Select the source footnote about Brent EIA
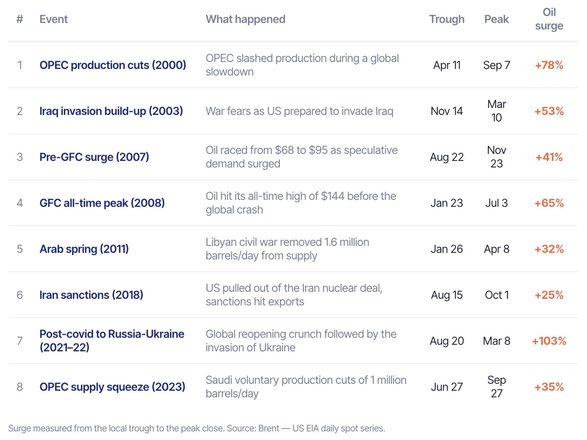Viewport: 587px width, 440px height. coord(197,428)
